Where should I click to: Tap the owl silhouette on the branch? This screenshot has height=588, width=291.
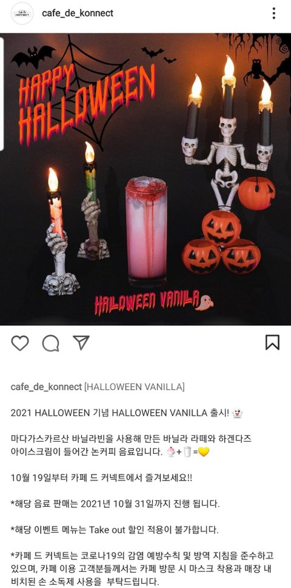pyautogui.click(x=256, y=69)
